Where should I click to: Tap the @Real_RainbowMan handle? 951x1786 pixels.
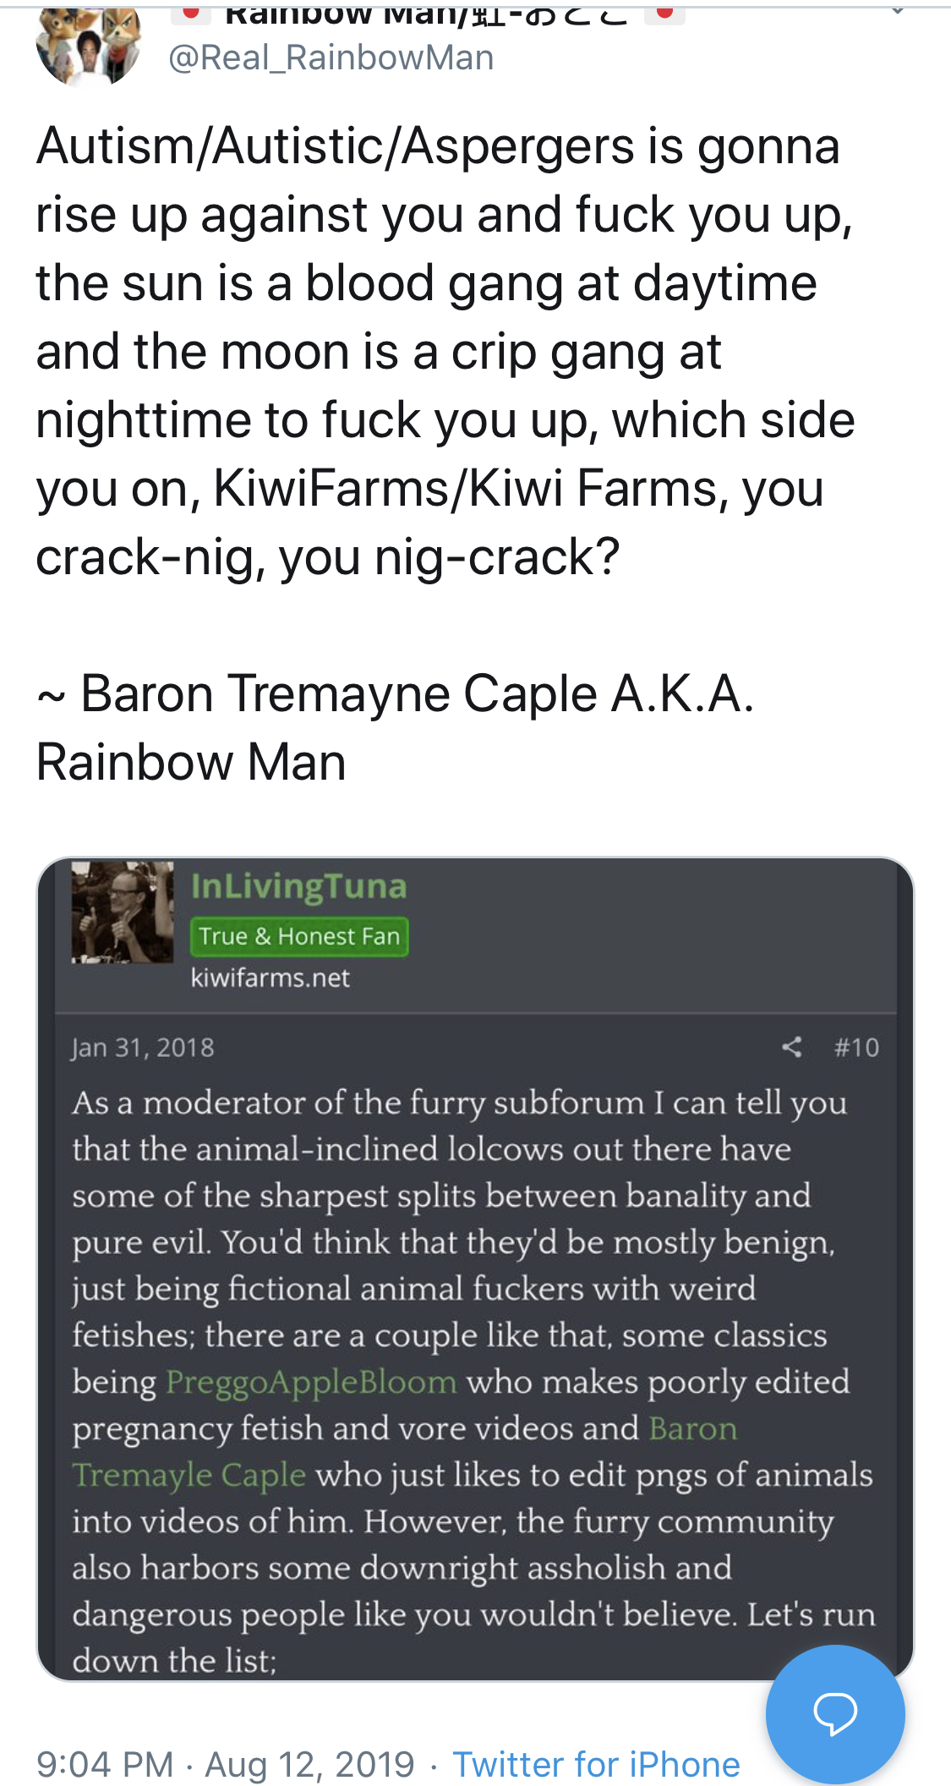(x=331, y=58)
